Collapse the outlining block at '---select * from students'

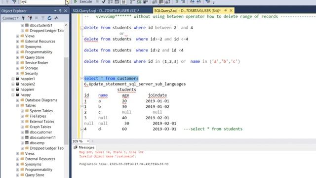[x=82, y=129]
